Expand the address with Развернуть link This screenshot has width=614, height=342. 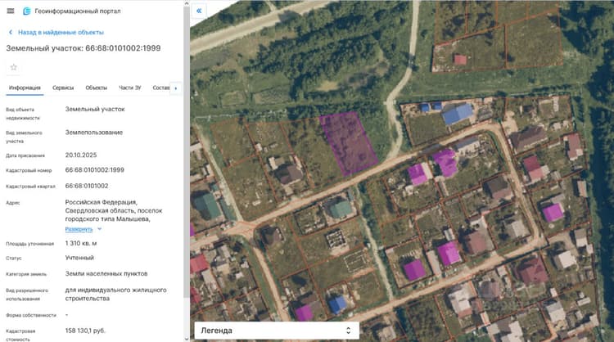point(79,229)
